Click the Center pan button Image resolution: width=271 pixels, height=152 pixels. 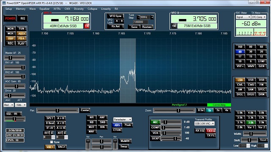tap(85, 110)
